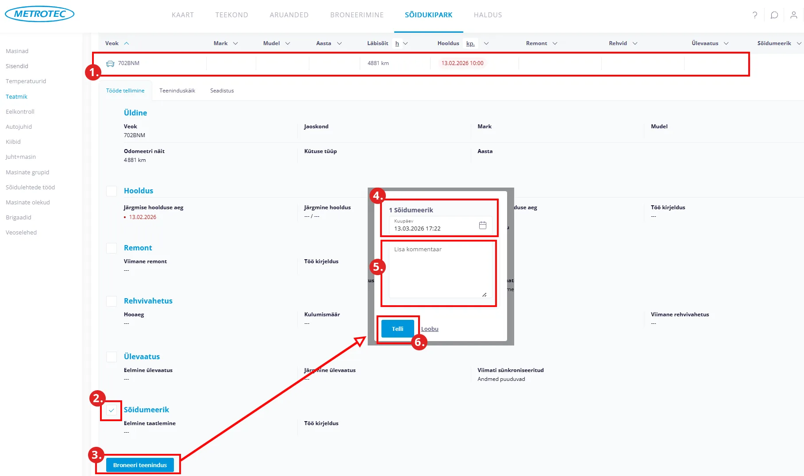Click the car icon next to 702BNM
The image size is (804, 476).
click(x=110, y=64)
